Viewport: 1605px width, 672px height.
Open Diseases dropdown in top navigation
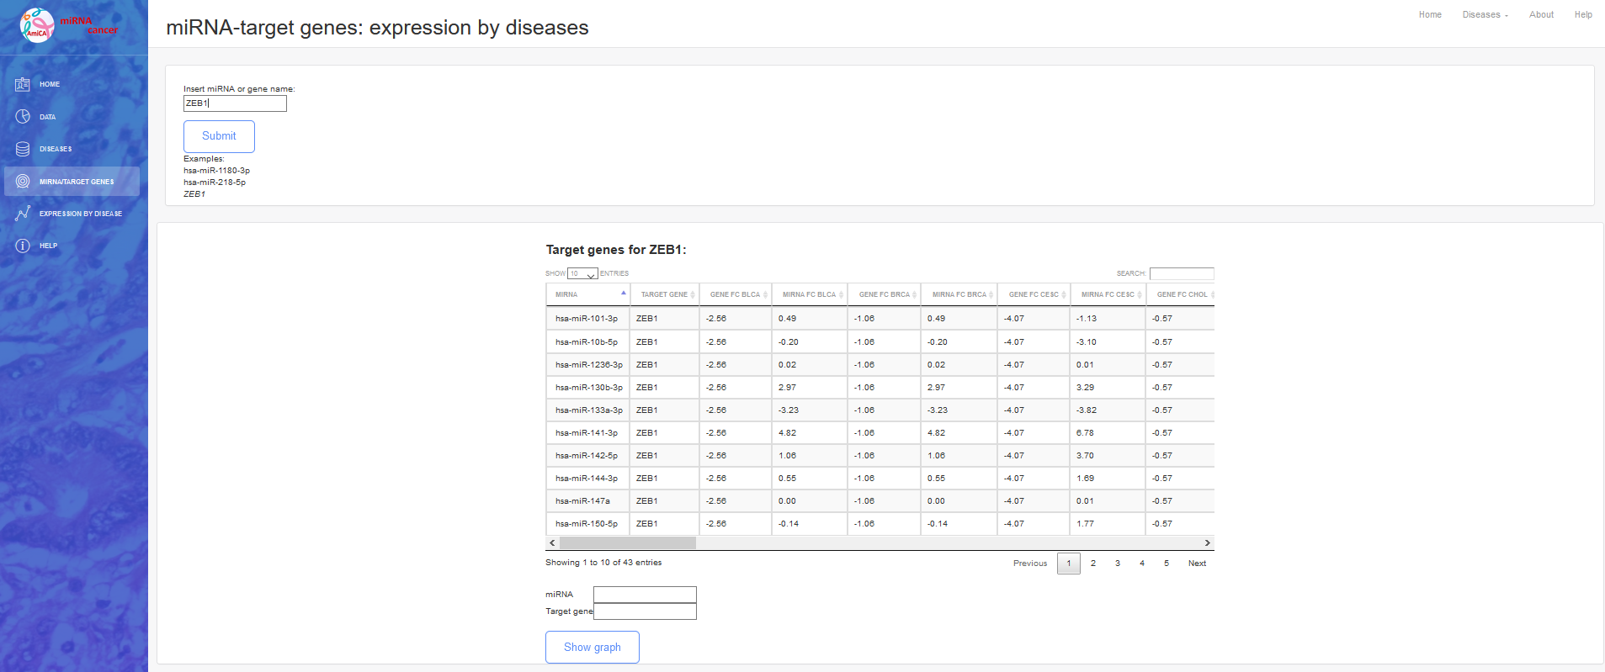point(1485,15)
